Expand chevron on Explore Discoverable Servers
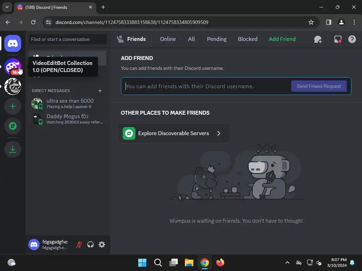This screenshot has height=271, width=362. 218,133
